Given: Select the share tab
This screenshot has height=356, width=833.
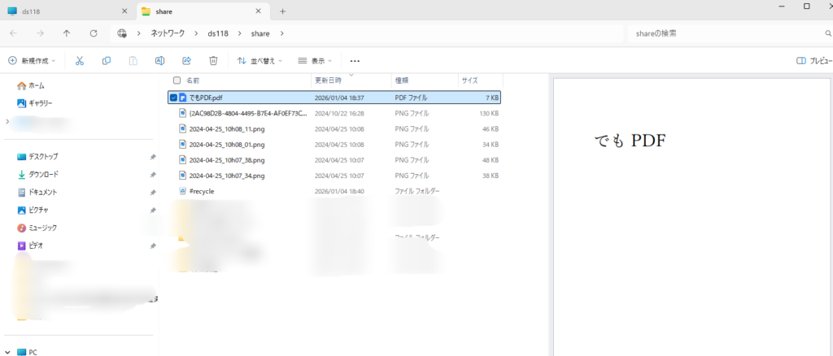Looking at the screenshot, I should tap(202, 11).
